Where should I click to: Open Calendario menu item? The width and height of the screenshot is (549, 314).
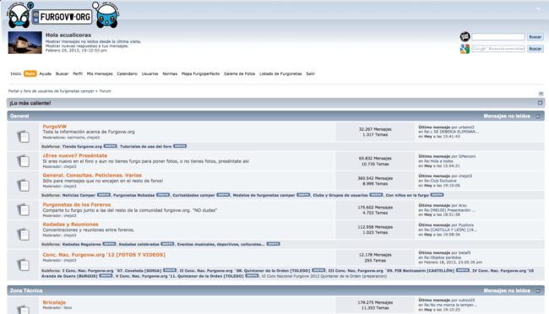point(127,73)
